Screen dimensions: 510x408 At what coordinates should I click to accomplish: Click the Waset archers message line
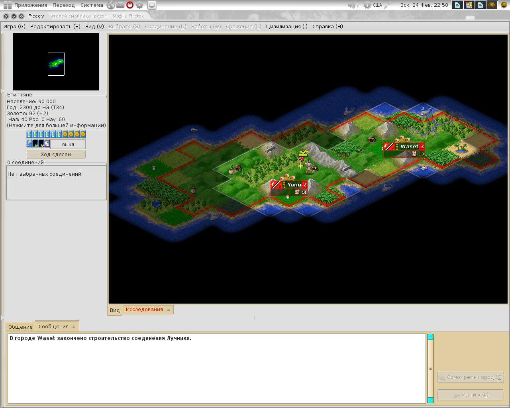pyautogui.click(x=100, y=338)
